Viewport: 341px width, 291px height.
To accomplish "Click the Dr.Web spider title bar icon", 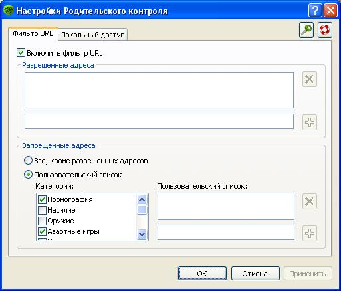I will pyautogui.click(x=8, y=10).
